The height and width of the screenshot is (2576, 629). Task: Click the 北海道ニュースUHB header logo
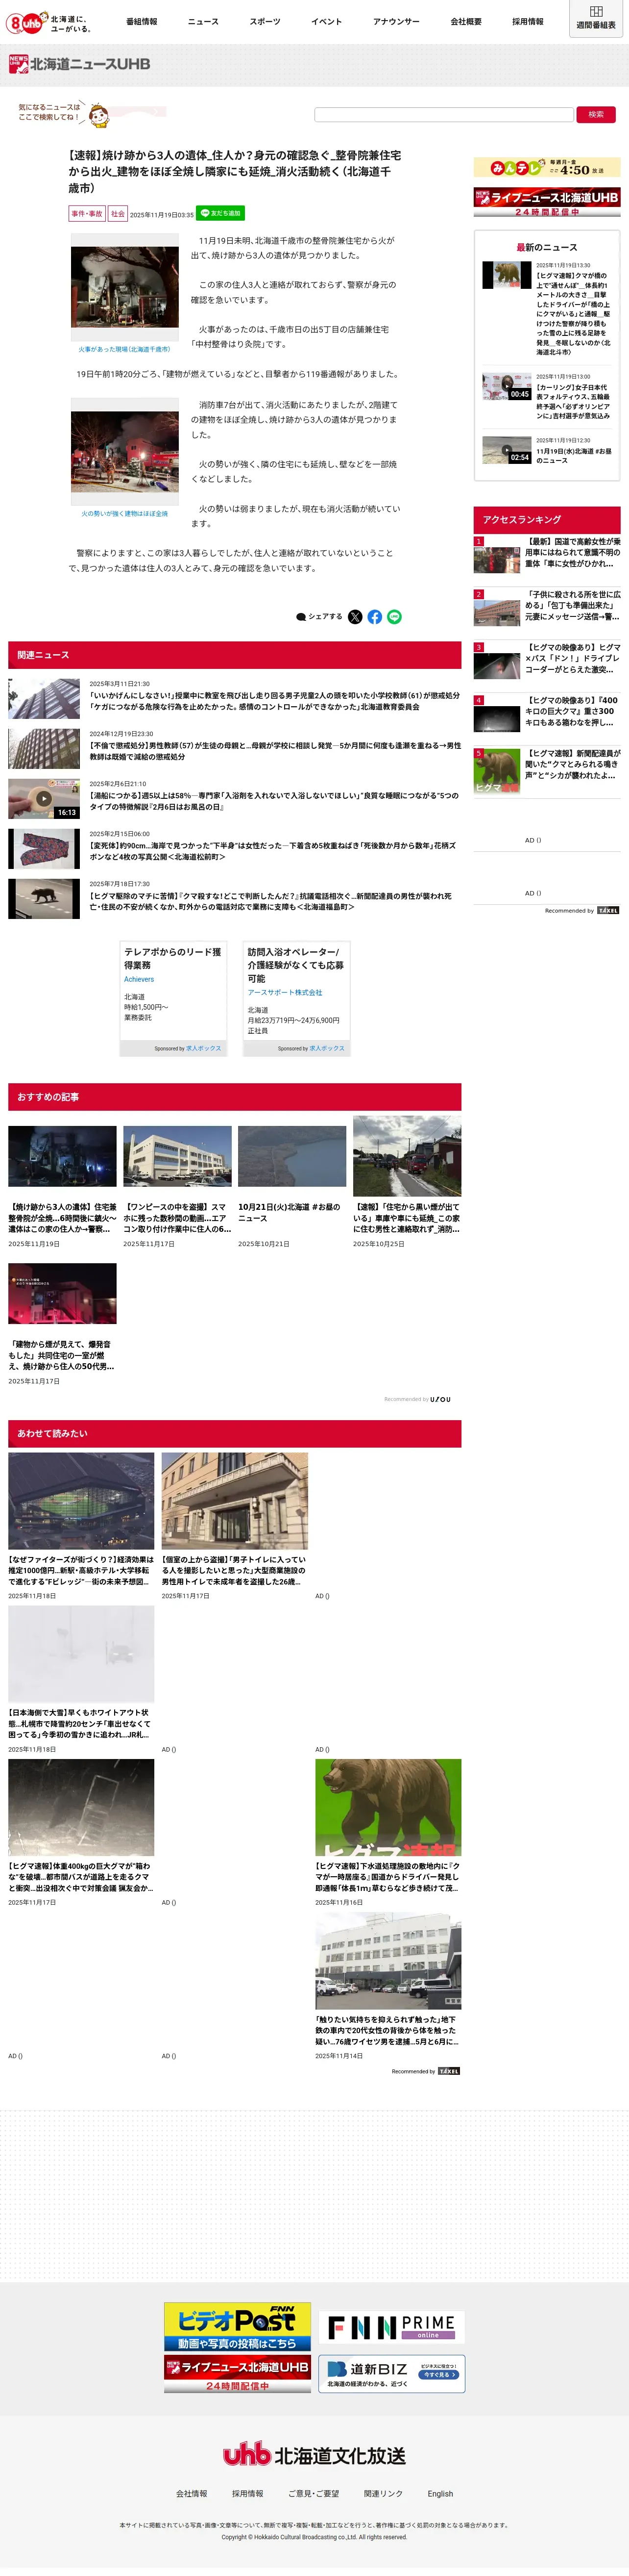(x=79, y=64)
